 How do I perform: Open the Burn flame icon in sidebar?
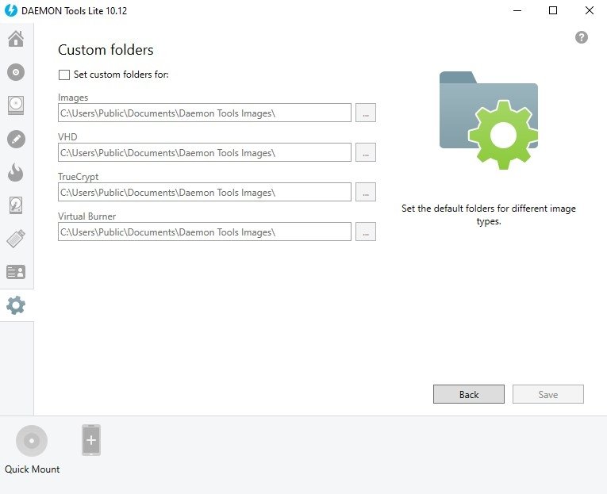pos(16,172)
